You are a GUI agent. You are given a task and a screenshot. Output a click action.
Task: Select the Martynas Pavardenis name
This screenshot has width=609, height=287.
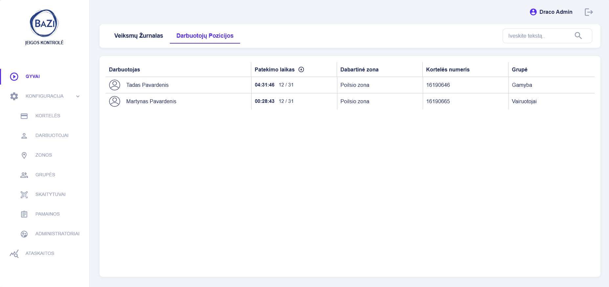(151, 101)
